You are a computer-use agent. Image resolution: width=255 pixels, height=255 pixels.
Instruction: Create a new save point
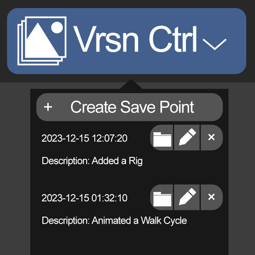click(x=130, y=107)
